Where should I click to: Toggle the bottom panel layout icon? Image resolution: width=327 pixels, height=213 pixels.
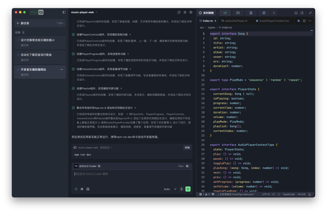296,13
